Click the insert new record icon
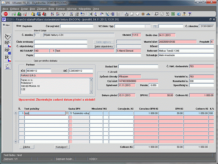The image size is (218, 164). click(x=14, y=14)
